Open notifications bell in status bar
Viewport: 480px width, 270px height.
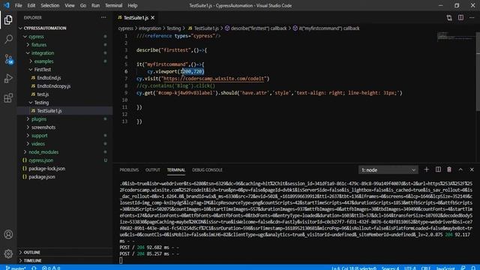click(473, 268)
